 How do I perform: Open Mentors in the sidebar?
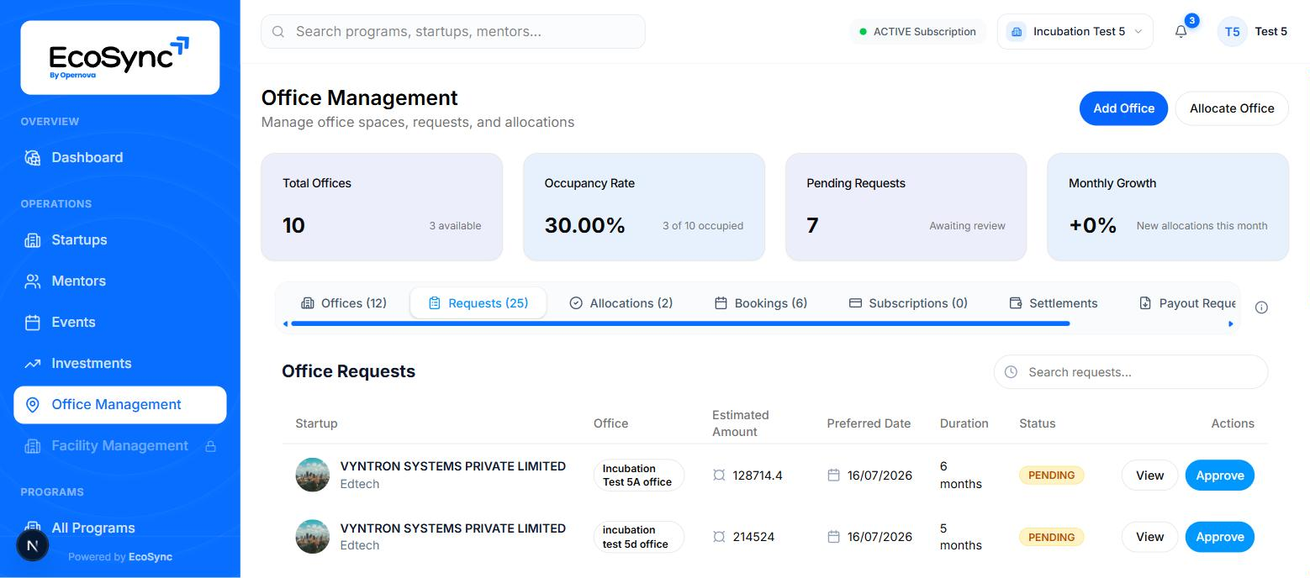[119, 281]
